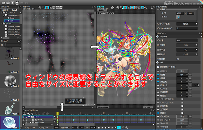Viewport: 203px width, 130px height.
Task: Toggle the character figure icon in layout toolbar
Action: point(136,7)
